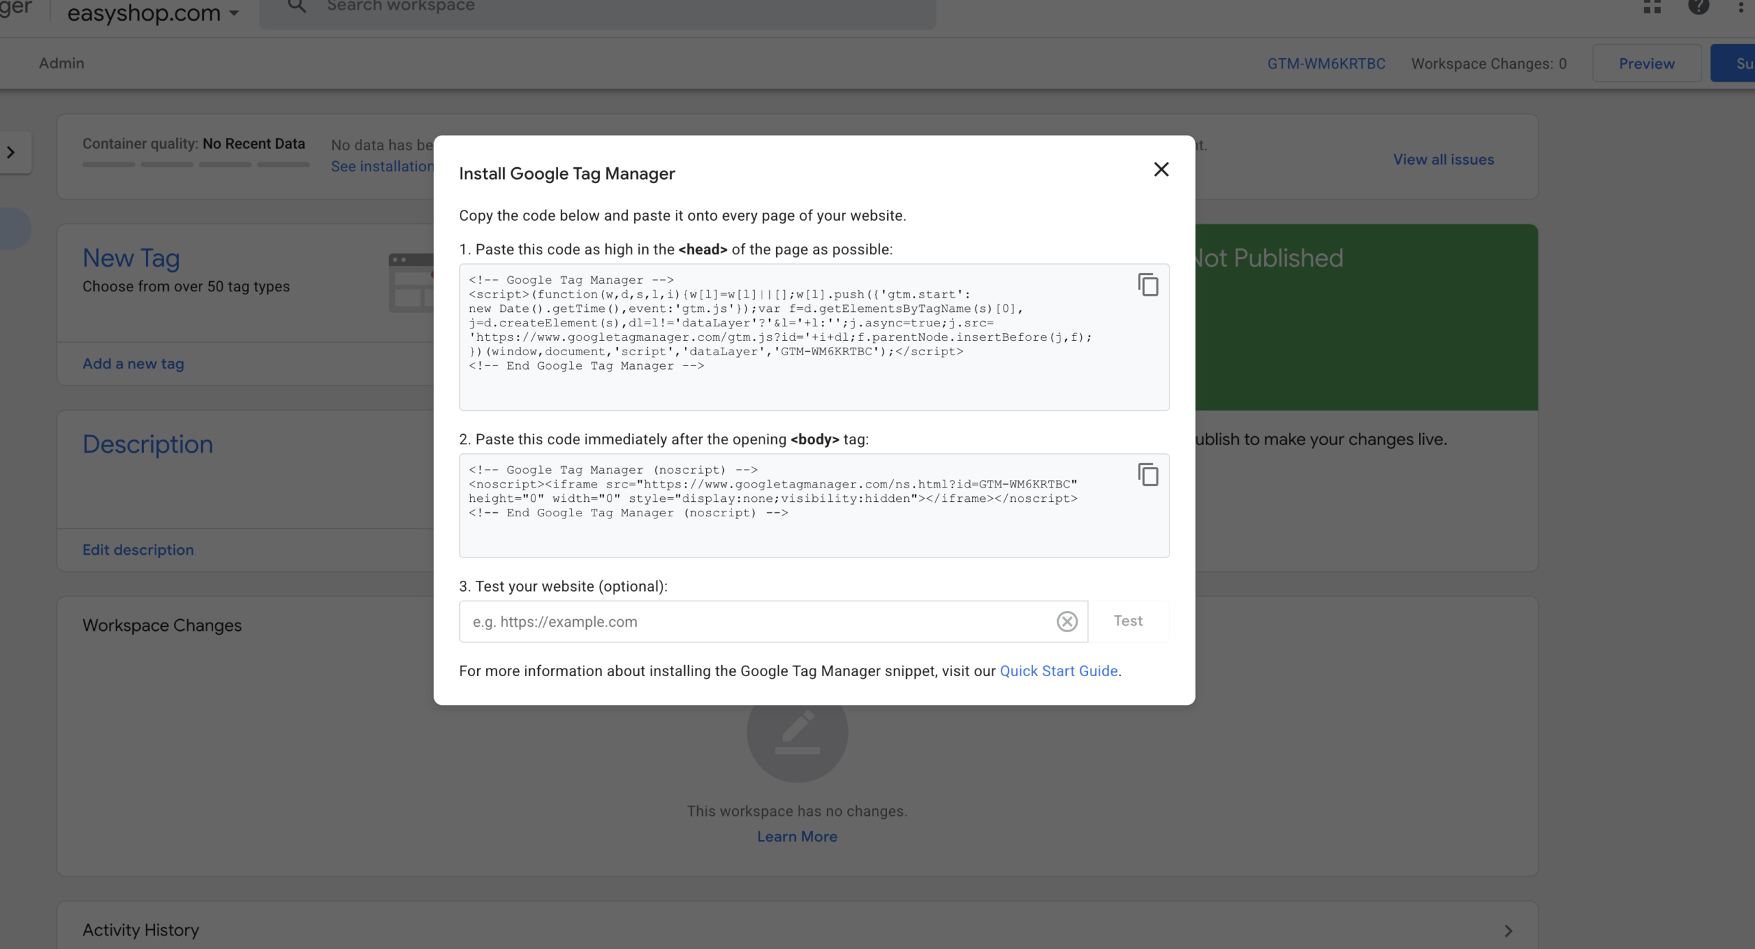Open the Google apps grid icon
1755x949 pixels.
[1652, 6]
